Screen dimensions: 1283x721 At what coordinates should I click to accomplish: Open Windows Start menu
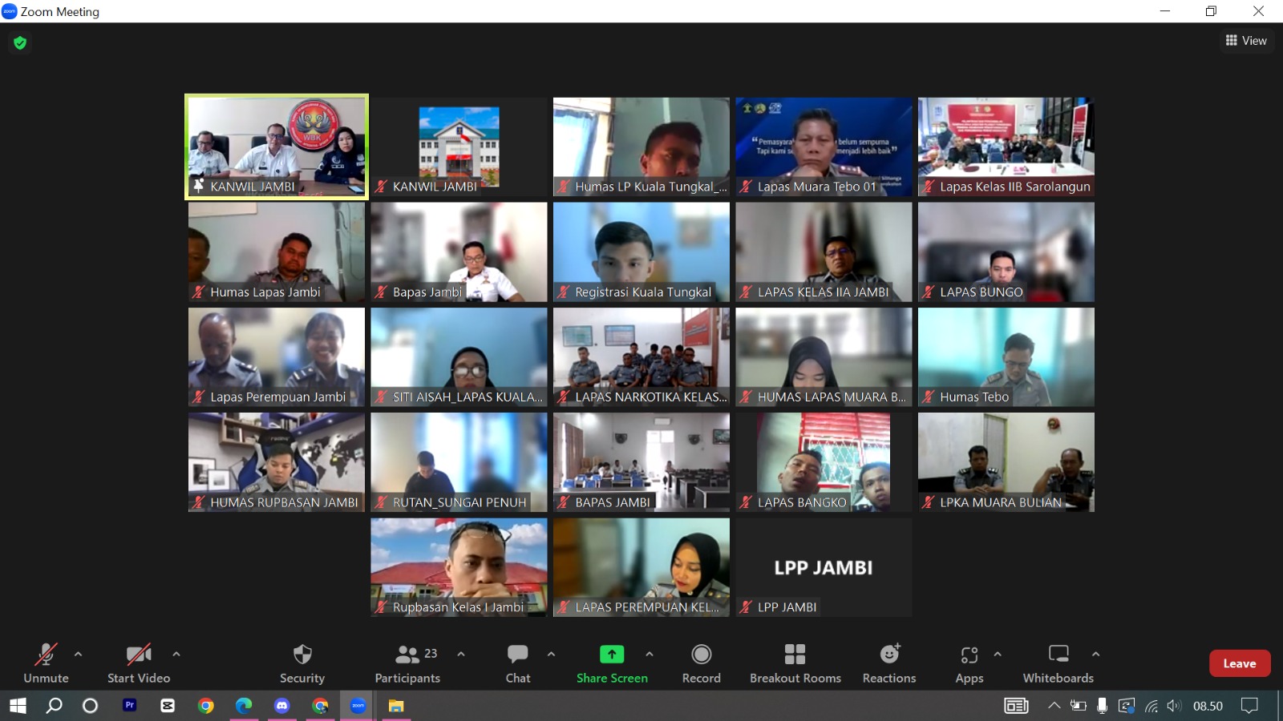tap(18, 706)
